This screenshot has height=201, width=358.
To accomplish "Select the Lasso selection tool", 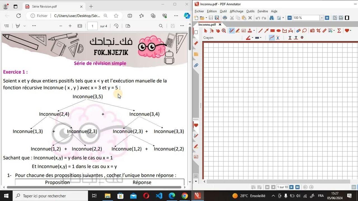I will (304, 31).
